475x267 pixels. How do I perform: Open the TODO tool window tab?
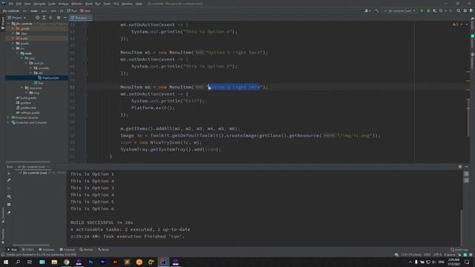[28, 250]
